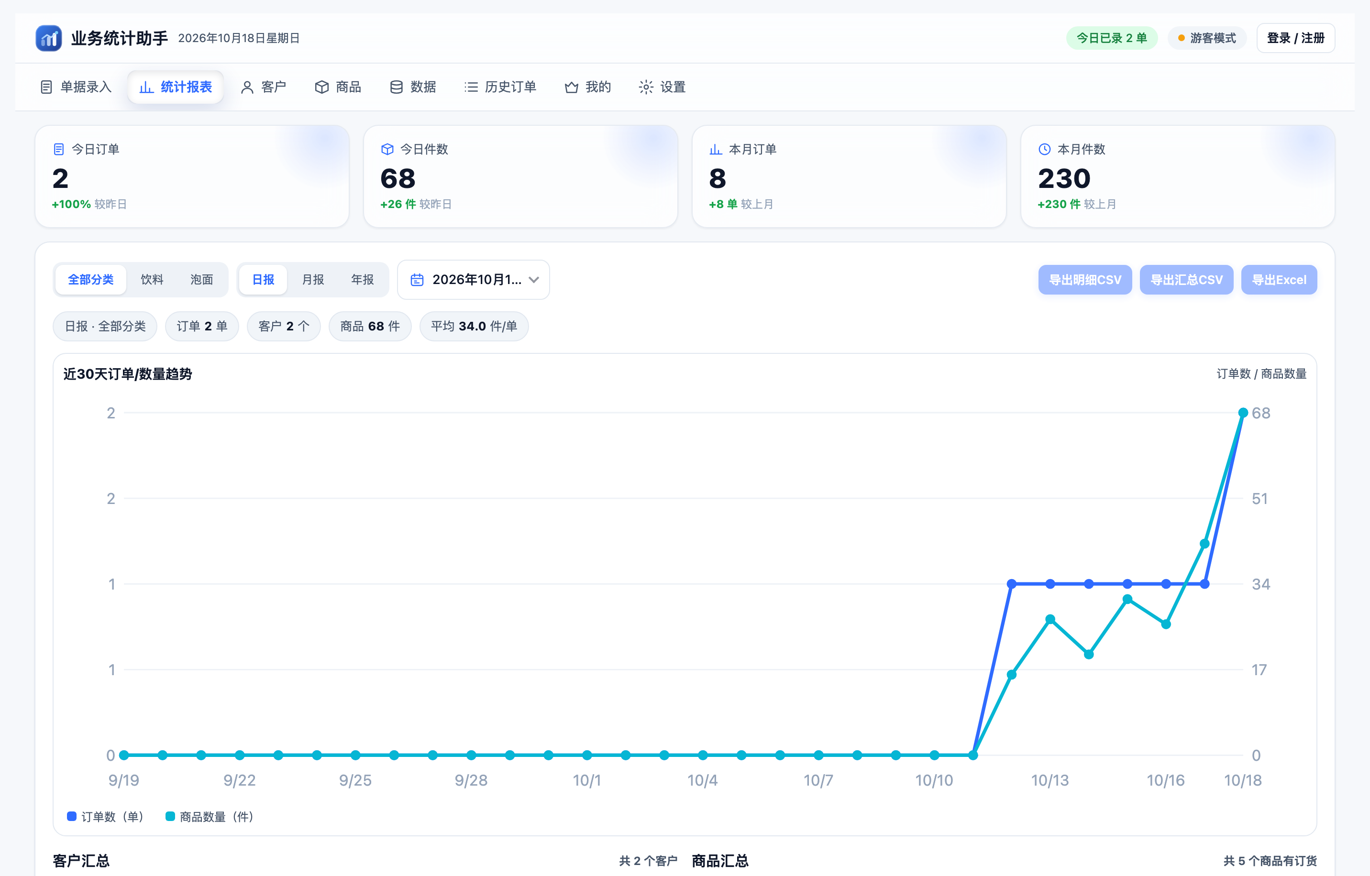Switch report period to 月报
Viewport: 1370px width, 876px height.
tap(313, 280)
